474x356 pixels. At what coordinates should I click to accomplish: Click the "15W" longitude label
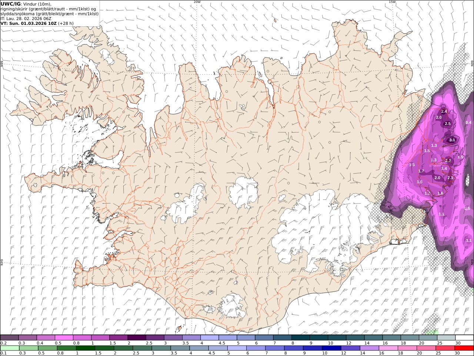[392, 2]
